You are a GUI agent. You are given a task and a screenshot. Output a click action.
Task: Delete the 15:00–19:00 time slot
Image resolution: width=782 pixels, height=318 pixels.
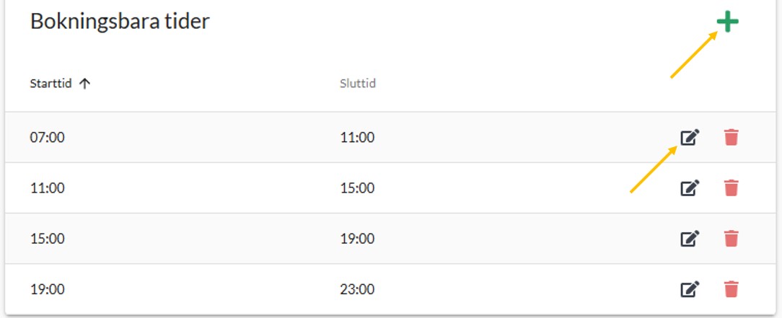point(731,239)
